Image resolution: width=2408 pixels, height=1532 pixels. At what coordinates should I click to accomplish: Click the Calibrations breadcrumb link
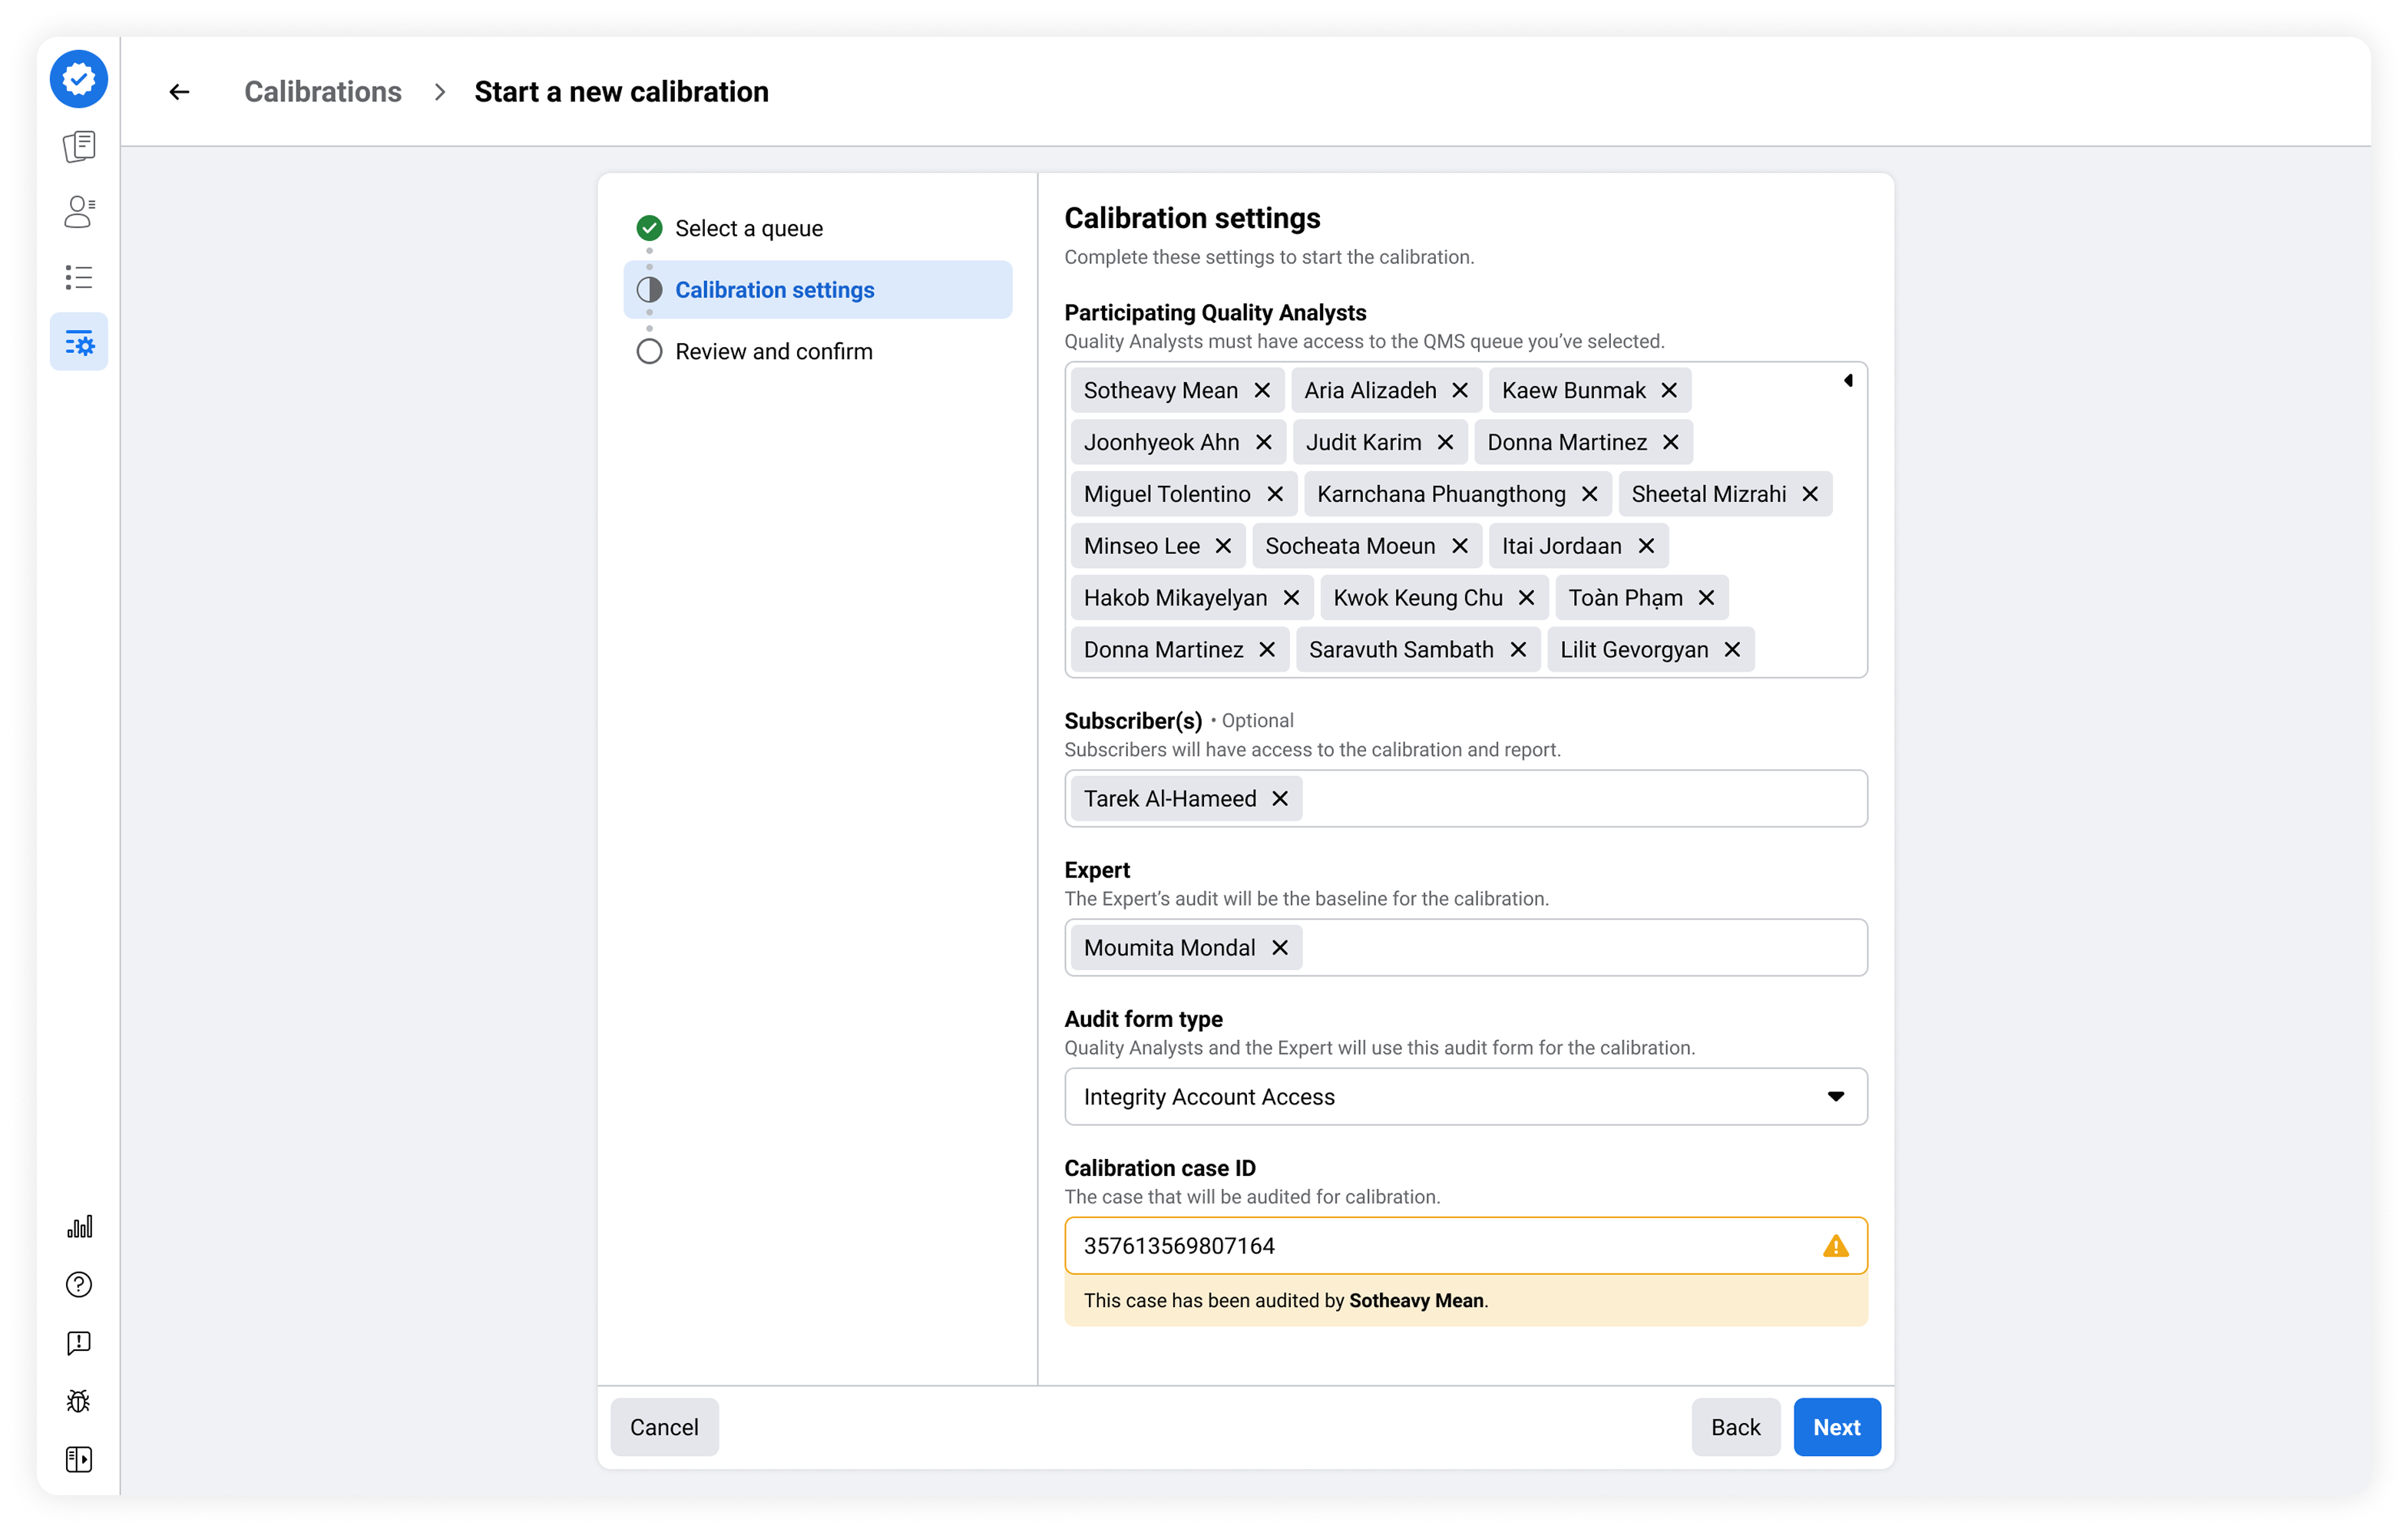pos(323,92)
